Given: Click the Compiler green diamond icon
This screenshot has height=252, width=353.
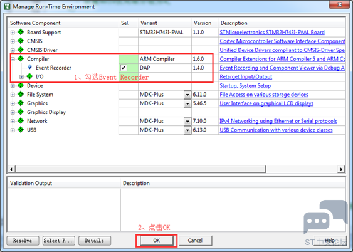Looking at the screenshot, I should (21, 59).
